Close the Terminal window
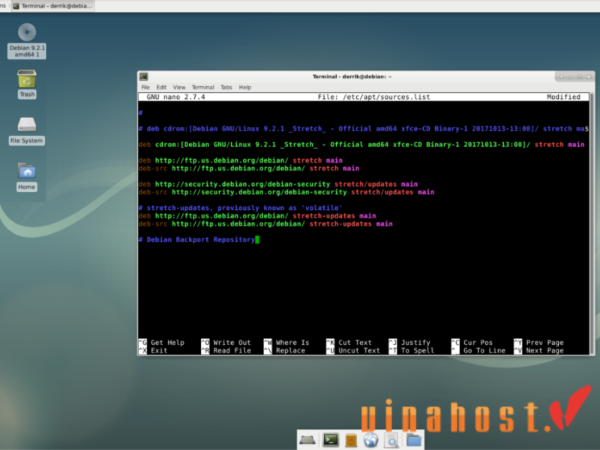Viewport: 600px width, 450px height. (589, 77)
